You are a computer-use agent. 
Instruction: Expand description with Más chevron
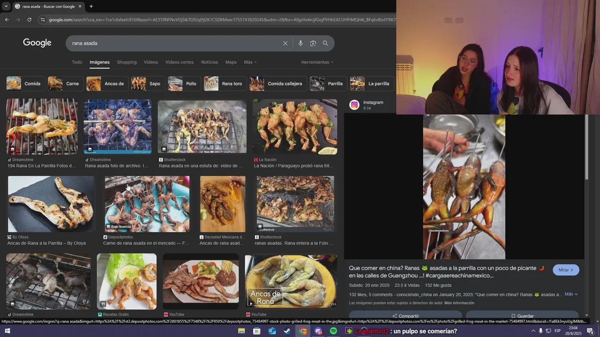pos(571,294)
